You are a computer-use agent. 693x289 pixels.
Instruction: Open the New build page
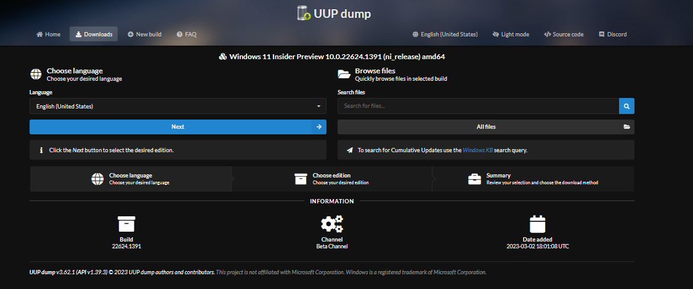(145, 34)
